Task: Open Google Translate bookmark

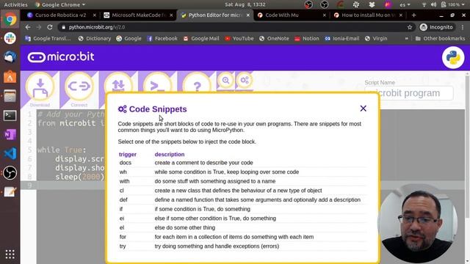Action: pyautogui.click(x=48, y=38)
